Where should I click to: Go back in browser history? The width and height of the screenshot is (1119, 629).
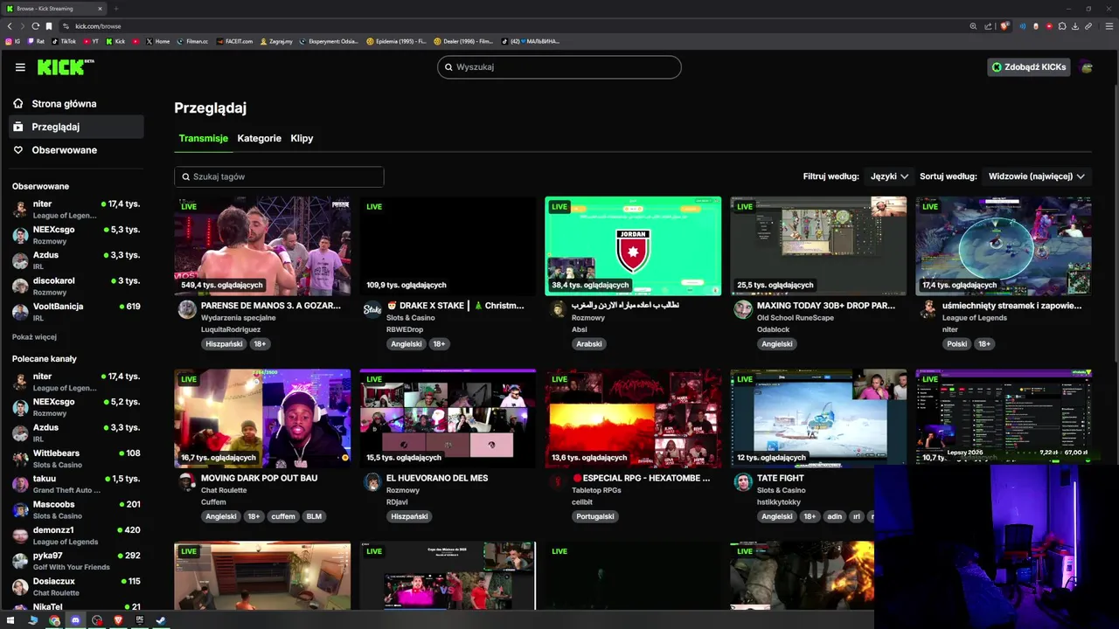coord(10,26)
